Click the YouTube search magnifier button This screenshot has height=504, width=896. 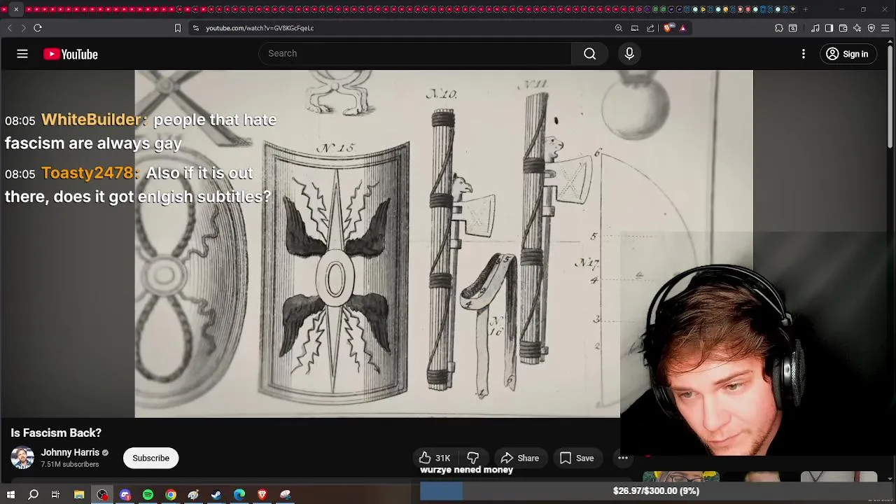[x=590, y=54]
